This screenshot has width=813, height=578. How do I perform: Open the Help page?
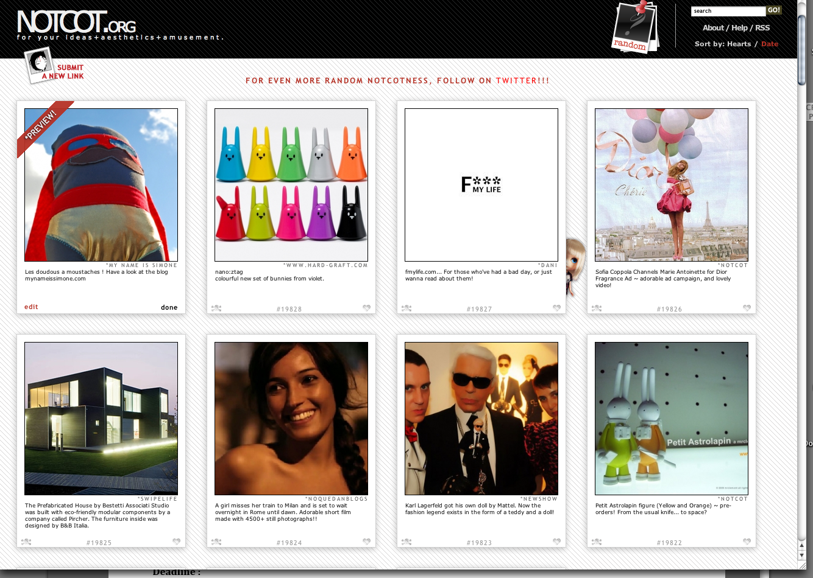tap(739, 28)
